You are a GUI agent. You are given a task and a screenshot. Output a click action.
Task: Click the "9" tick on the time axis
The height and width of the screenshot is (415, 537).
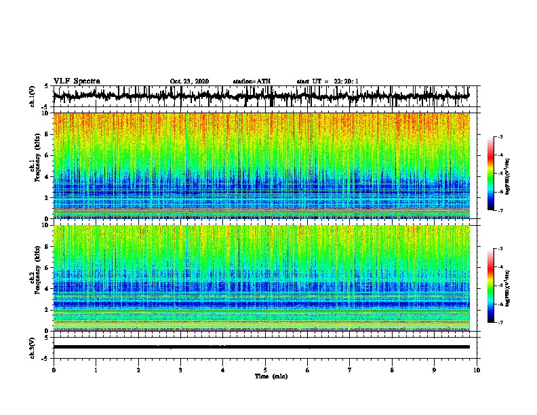pos(434,370)
